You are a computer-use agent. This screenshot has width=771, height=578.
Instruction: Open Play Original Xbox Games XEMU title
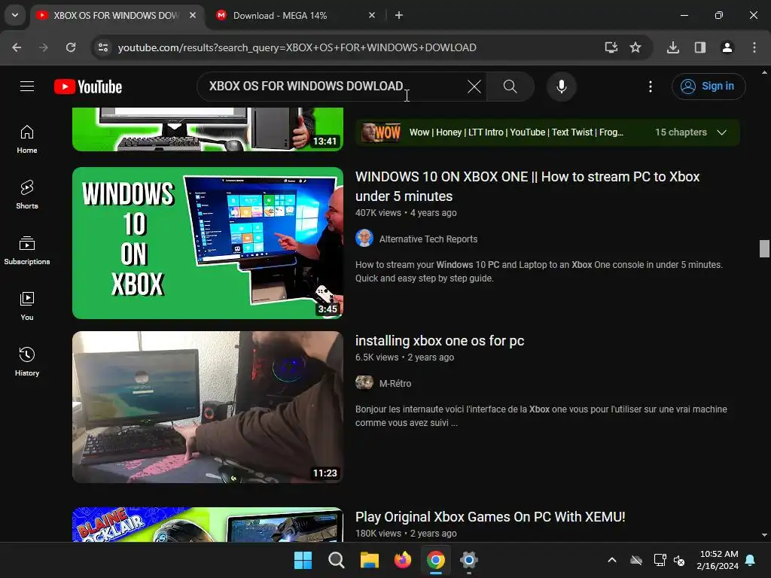[490, 516]
